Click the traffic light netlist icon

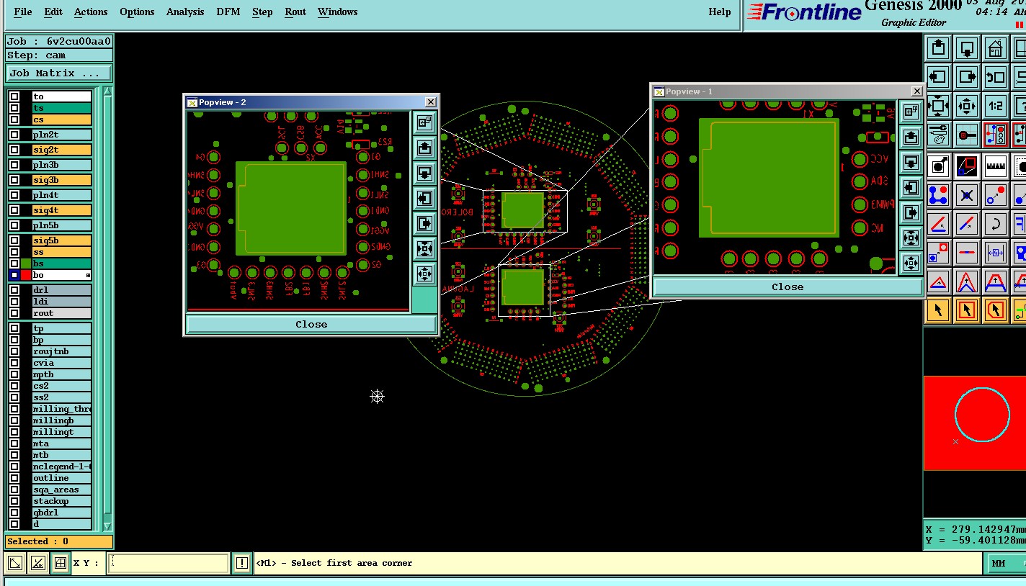coord(995,135)
